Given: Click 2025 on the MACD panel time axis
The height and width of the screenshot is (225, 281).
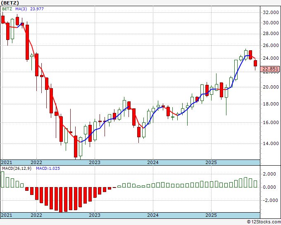Looking at the screenshot, I should pyautogui.click(x=211, y=215).
